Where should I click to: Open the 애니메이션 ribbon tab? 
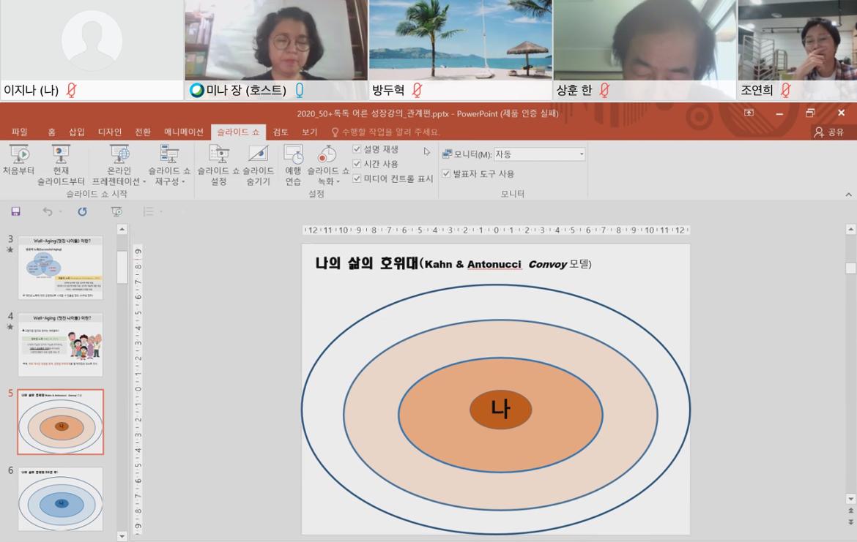183,132
